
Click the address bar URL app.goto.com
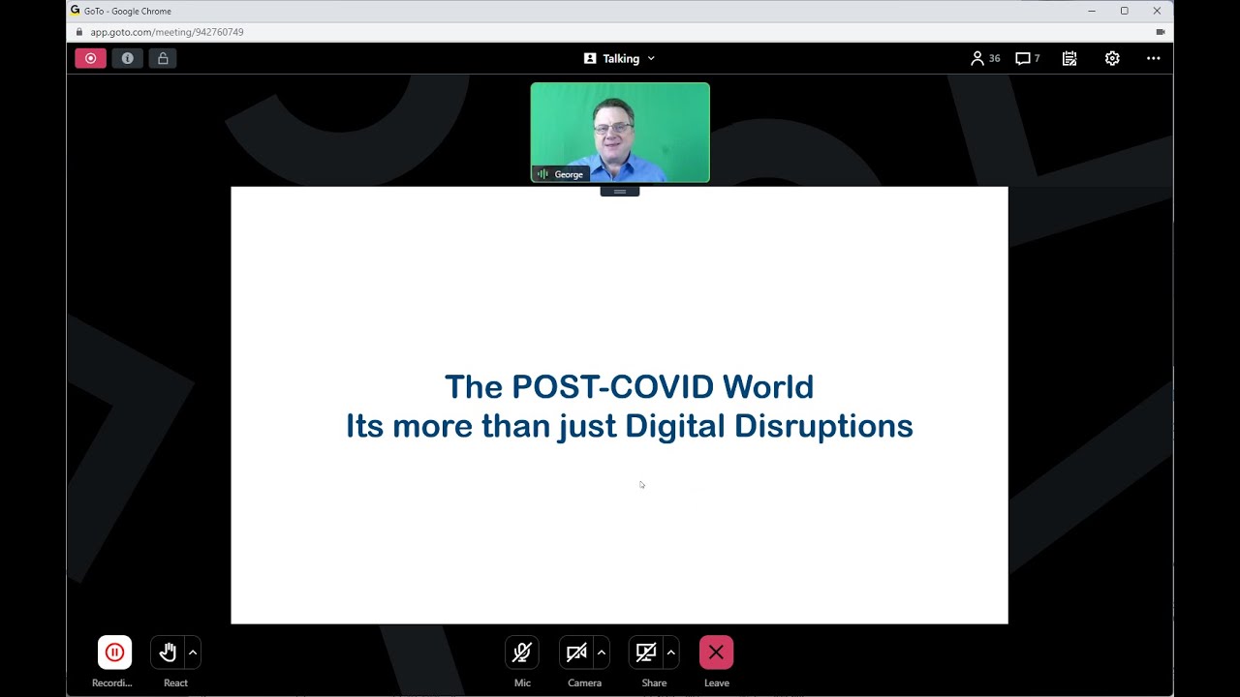[167, 32]
